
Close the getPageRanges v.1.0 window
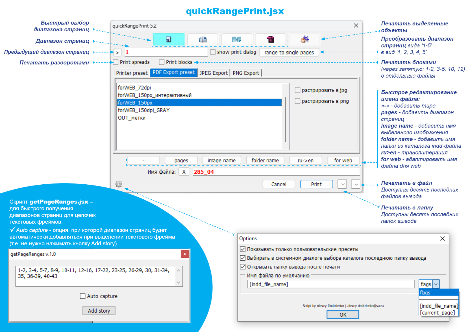185,254
